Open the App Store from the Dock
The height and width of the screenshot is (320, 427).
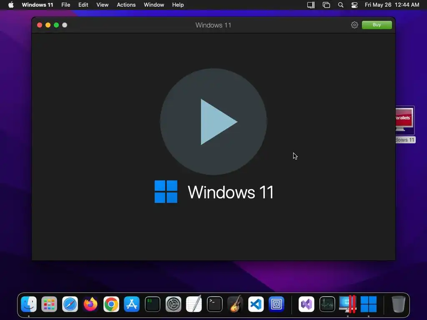132,304
